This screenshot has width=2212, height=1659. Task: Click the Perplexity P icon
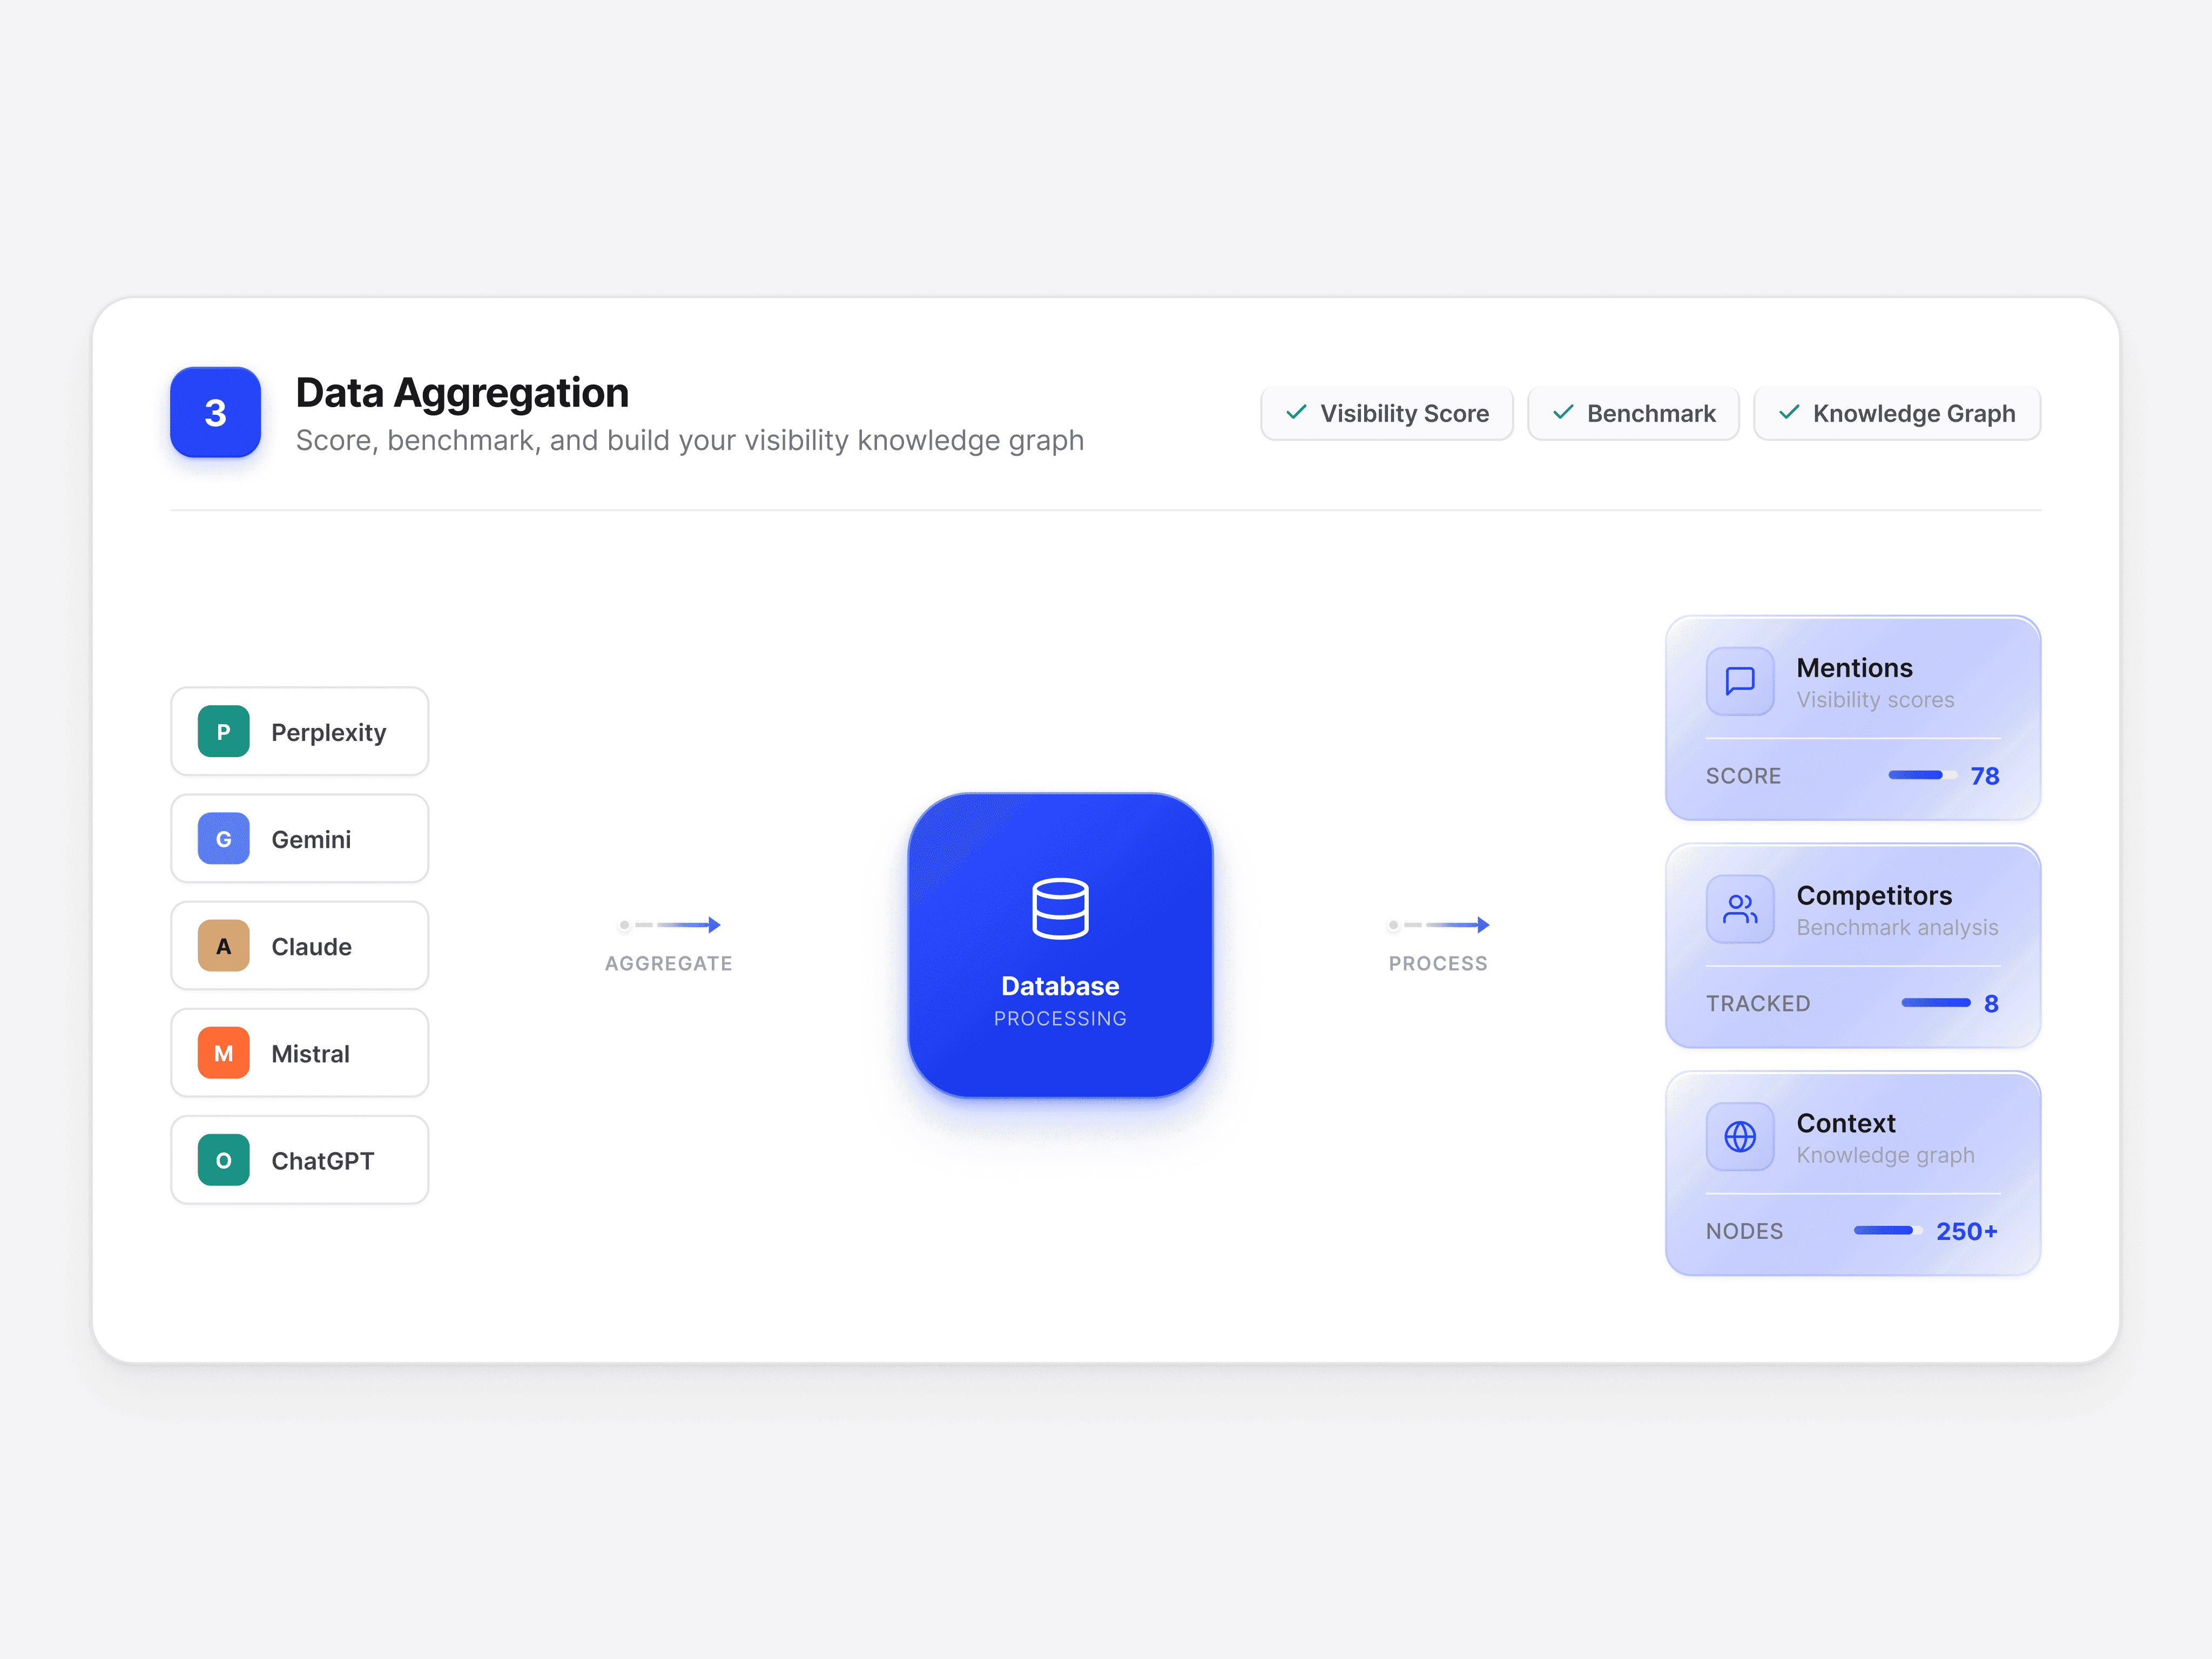tap(223, 732)
